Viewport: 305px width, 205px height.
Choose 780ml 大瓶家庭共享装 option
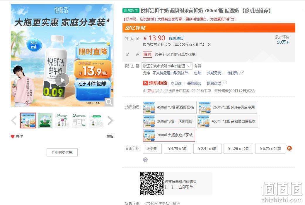169,135
